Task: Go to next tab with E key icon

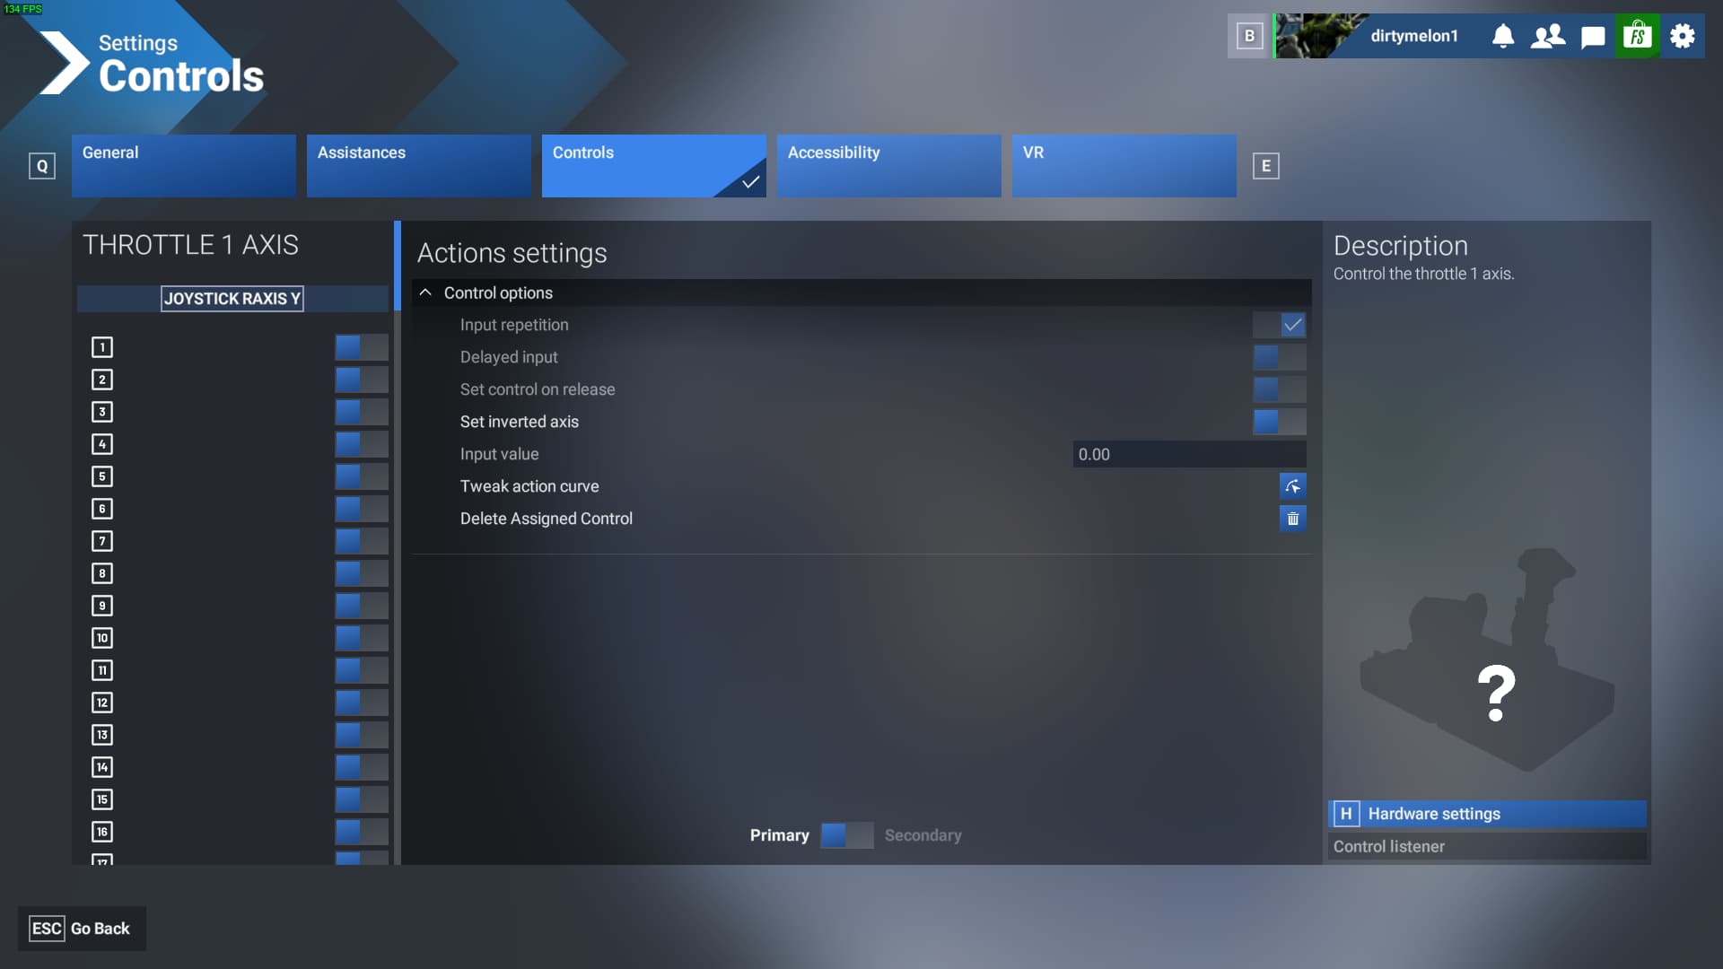Action: coord(1265,166)
